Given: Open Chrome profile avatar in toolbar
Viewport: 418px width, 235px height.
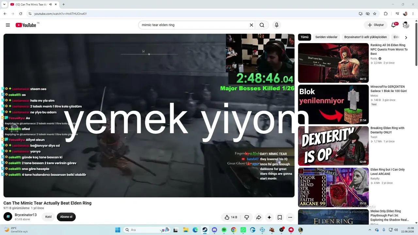Looking at the screenshot, I should (x=405, y=14).
